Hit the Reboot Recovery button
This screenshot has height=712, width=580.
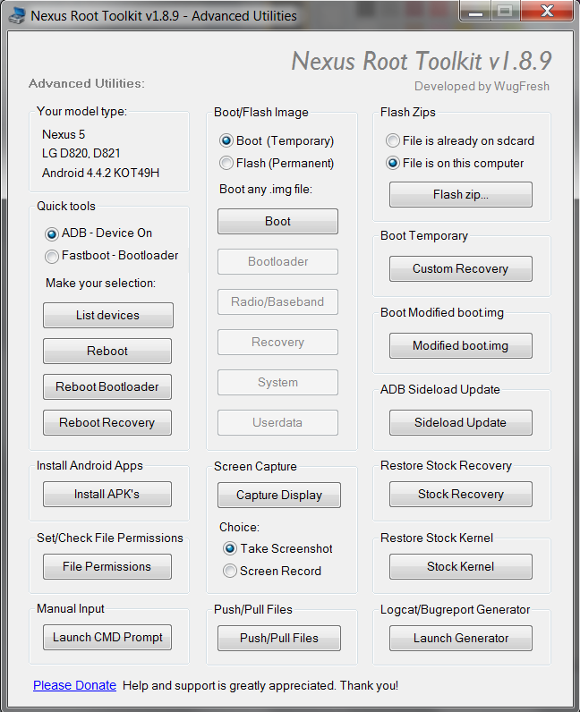tap(107, 423)
